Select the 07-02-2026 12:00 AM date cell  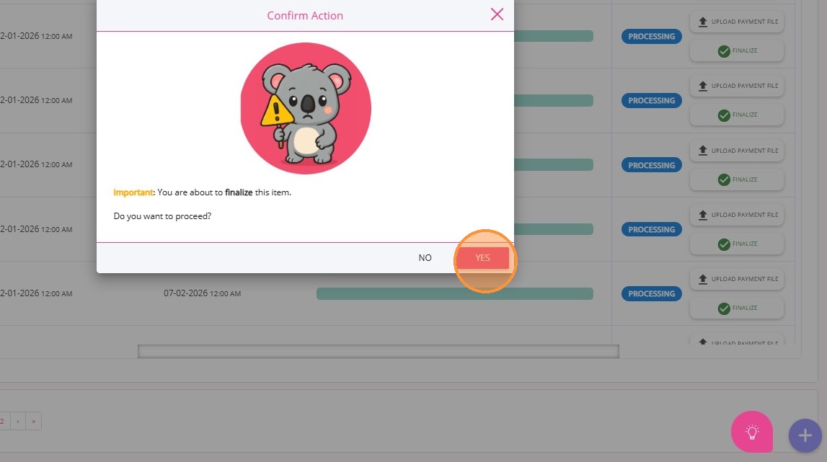(x=202, y=293)
